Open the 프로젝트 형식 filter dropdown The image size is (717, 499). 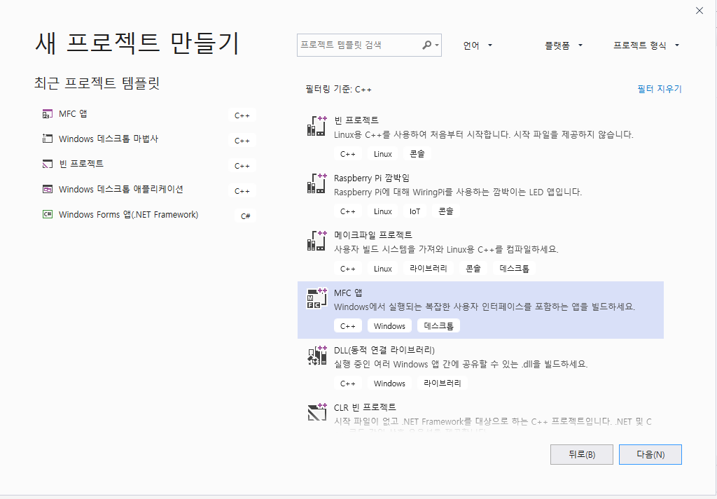pos(646,45)
